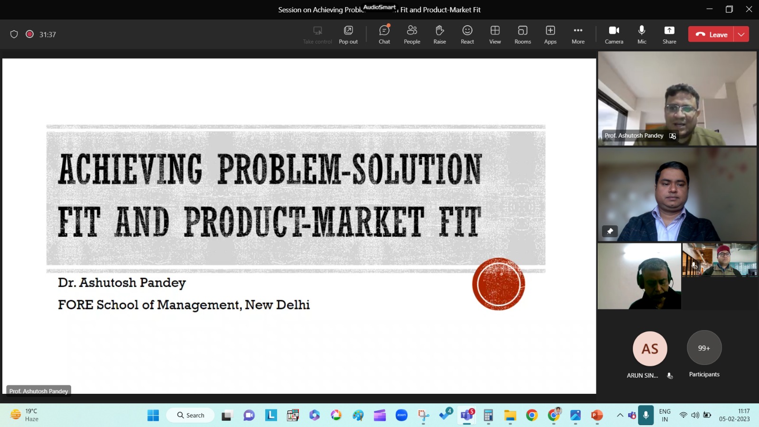Screen dimensions: 759x427
Task: Toggle the Camera on or off
Action: pos(614,35)
